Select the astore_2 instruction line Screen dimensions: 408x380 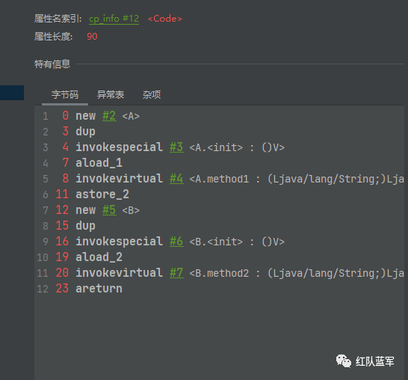click(102, 194)
